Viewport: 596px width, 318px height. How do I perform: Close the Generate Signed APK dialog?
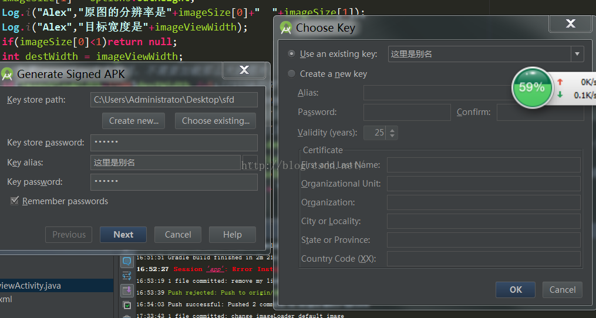point(244,70)
